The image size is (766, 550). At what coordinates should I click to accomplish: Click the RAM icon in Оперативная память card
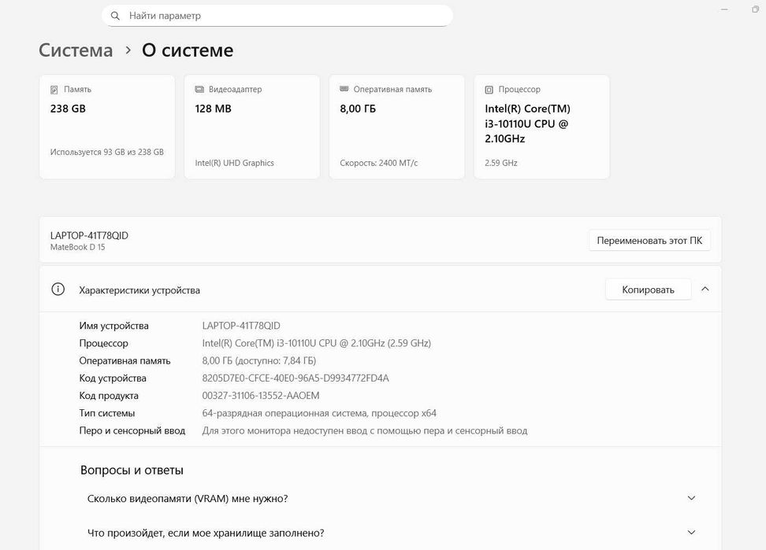pyautogui.click(x=344, y=90)
